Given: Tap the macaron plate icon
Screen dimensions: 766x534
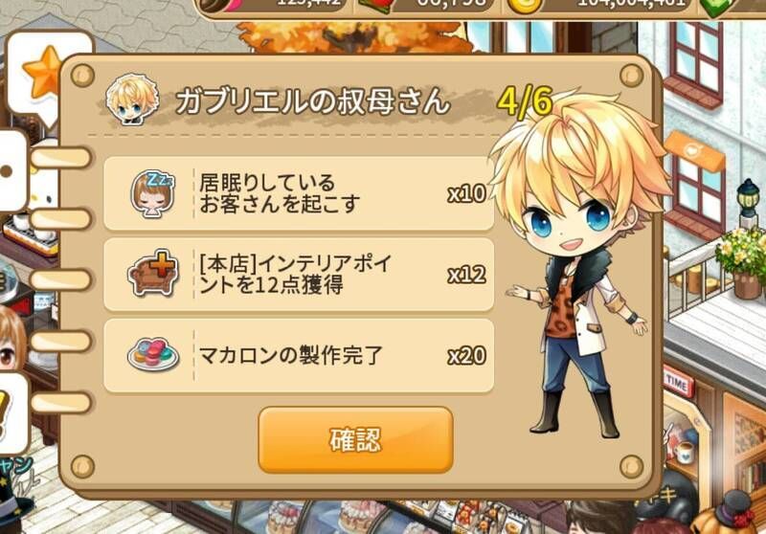Looking at the screenshot, I should 153,355.
